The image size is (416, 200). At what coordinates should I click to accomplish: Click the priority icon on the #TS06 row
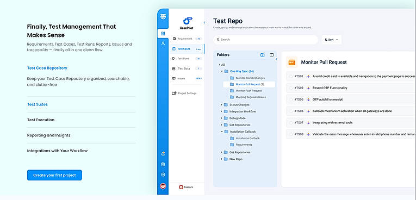pos(308,111)
